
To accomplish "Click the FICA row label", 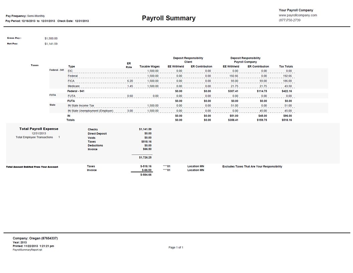I will (x=71, y=81).
